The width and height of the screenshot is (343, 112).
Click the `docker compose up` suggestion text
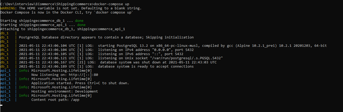click(115, 12)
